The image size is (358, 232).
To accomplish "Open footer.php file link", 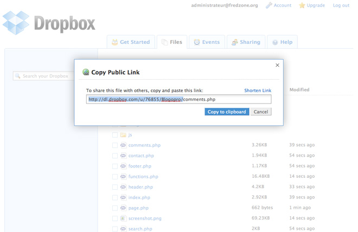I will pos(140,166).
